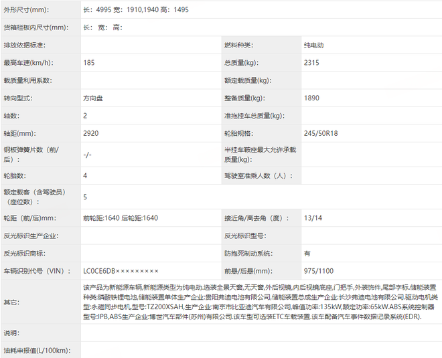Click the 轮胎数 label
This screenshot has width=442, height=358.
coord(15,175)
